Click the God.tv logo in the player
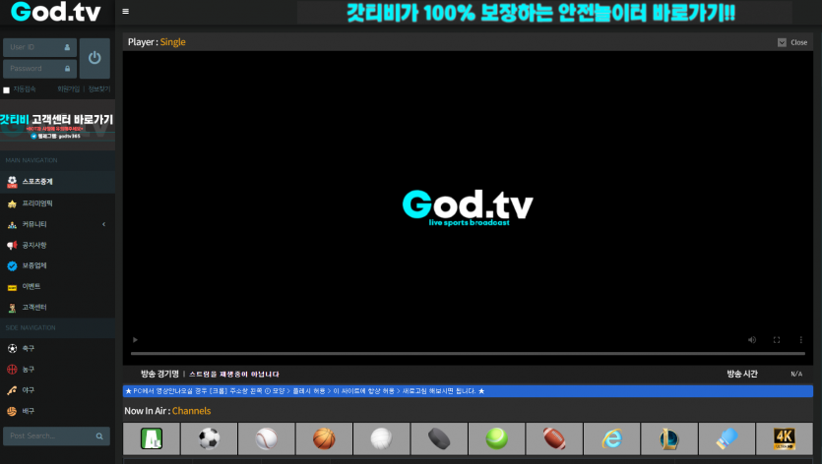Viewport: 822px width, 464px height. coord(468,207)
